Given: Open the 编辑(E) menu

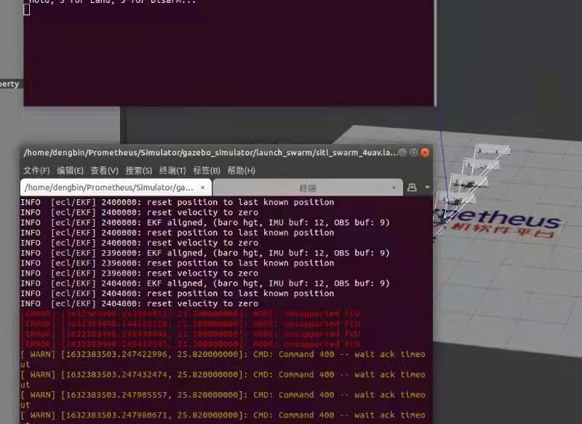Looking at the screenshot, I should [70, 171].
